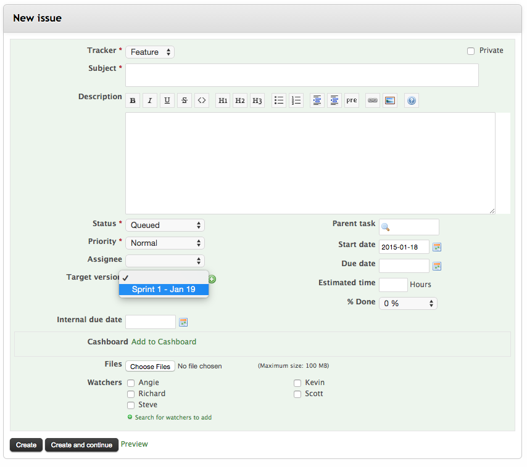Focus the Internal due date field

(x=151, y=322)
